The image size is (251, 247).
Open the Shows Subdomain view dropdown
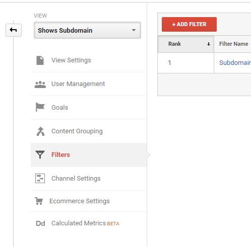coord(87,30)
